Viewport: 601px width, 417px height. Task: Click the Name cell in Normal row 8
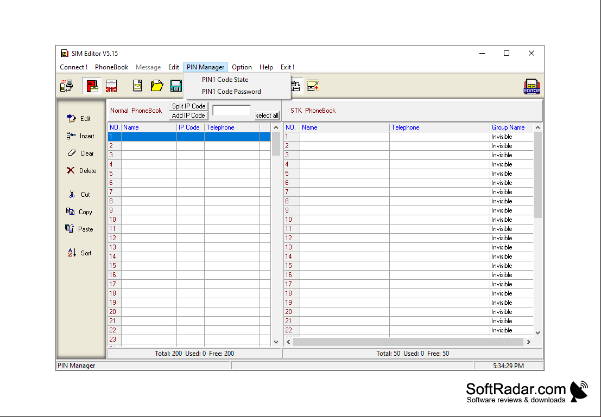[149, 201]
